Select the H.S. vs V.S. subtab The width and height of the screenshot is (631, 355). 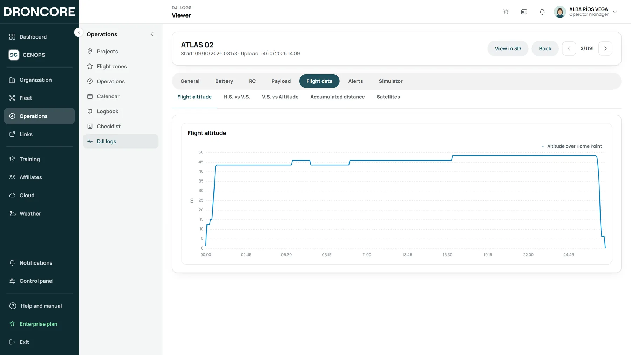point(237,97)
